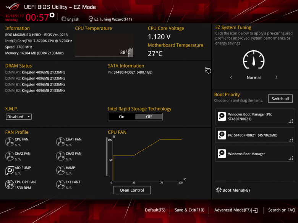The image size is (298, 223).
Task: Click the BIOS Ver. 0213 text
Action: (x=56, y=35)
